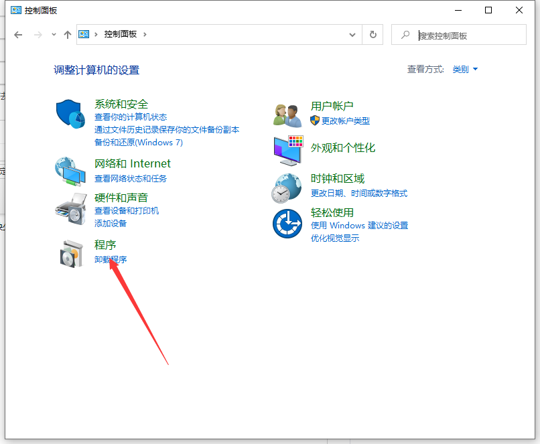Click the Network and Internet globe icon
This screenshot has height=444, width=540.
click(x=70, y=171)
